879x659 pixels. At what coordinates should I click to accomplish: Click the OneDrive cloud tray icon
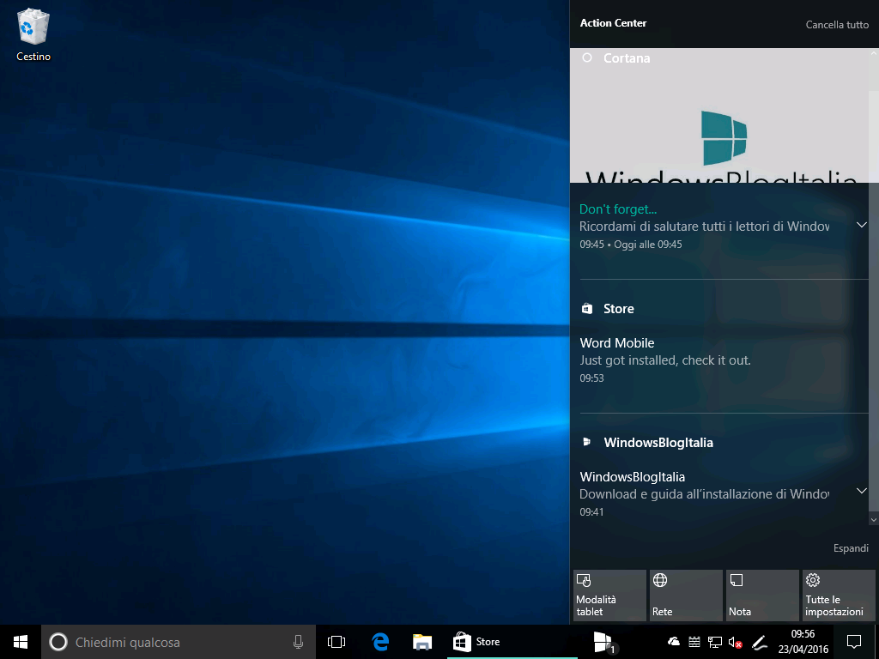point(674,642)
